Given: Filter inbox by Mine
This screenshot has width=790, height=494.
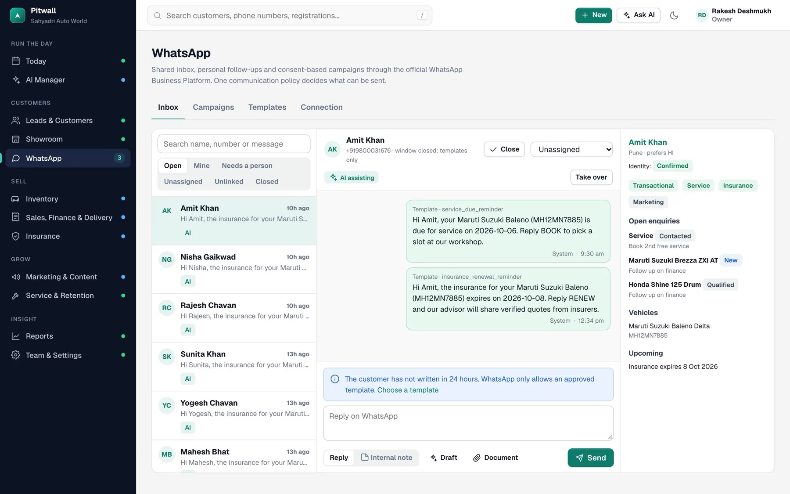Looking at the screenshot, I should tap(201, 166).
